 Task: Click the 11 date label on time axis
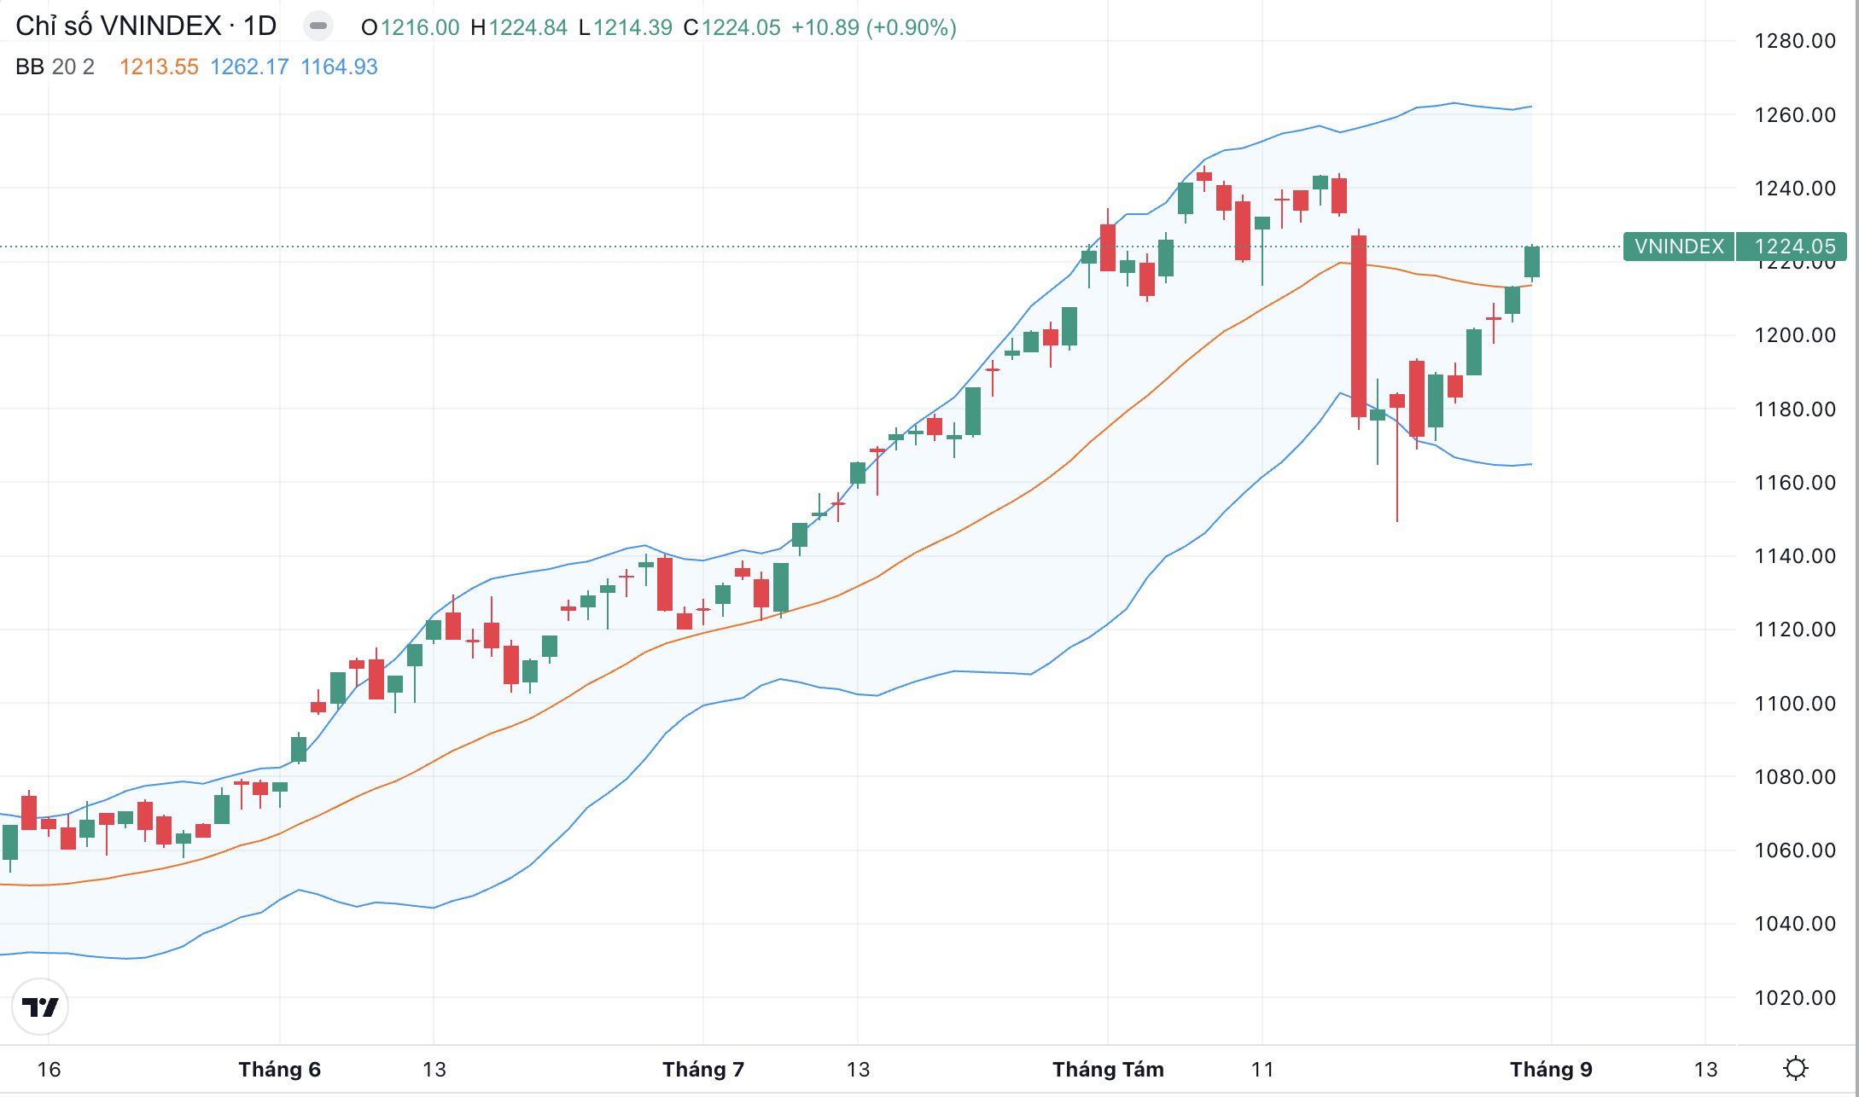(1262, 1070)
